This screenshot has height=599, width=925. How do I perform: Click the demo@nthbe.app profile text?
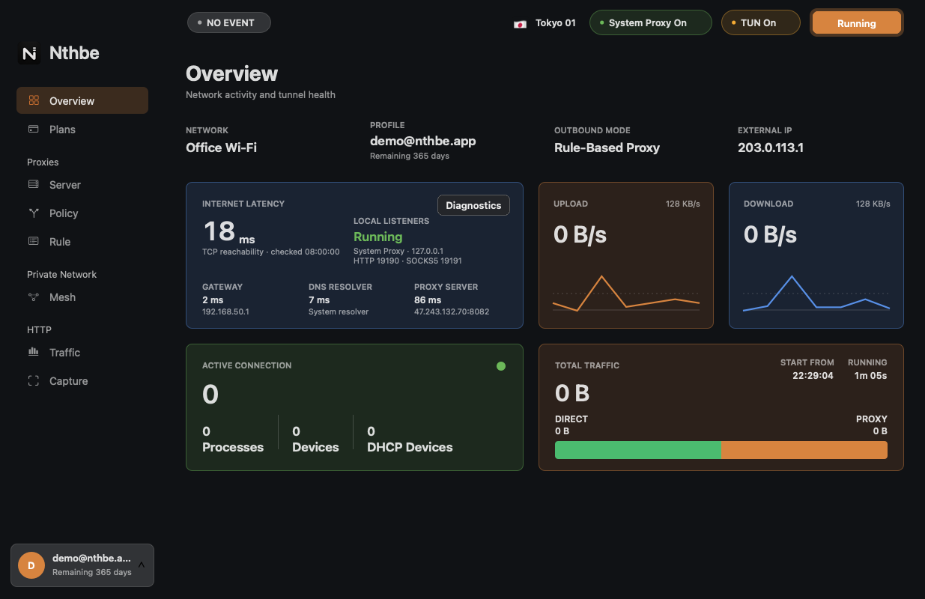point(422,141)
